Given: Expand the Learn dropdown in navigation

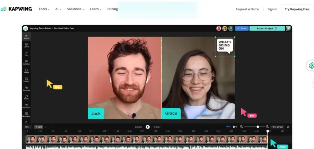Looking at the screenshot, I should [x=96, y=9].
